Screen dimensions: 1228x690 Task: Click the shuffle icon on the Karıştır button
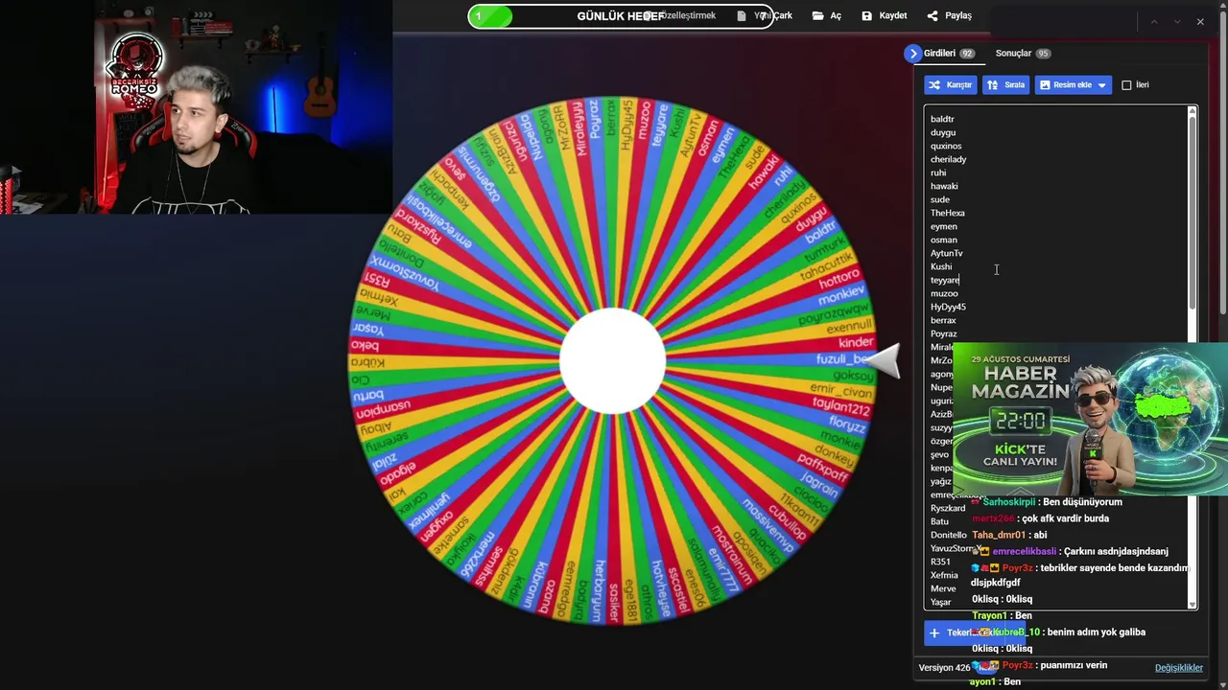pos(935,84)
